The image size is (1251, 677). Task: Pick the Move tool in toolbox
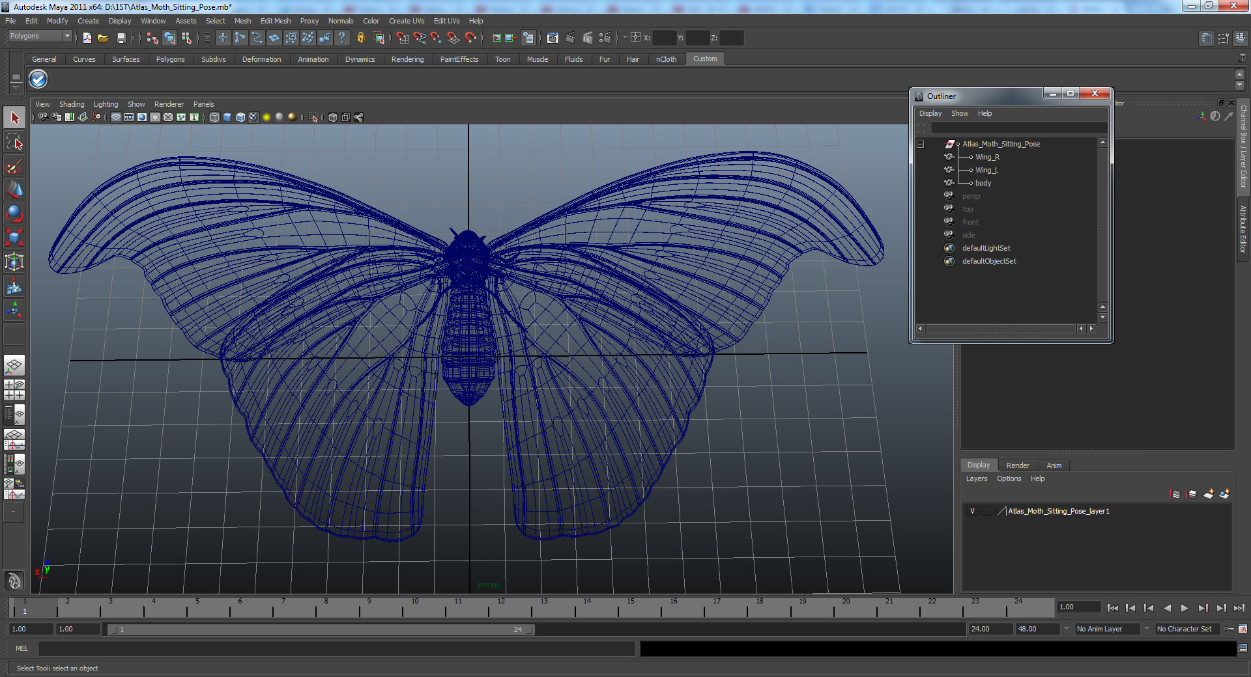(14, 190)
